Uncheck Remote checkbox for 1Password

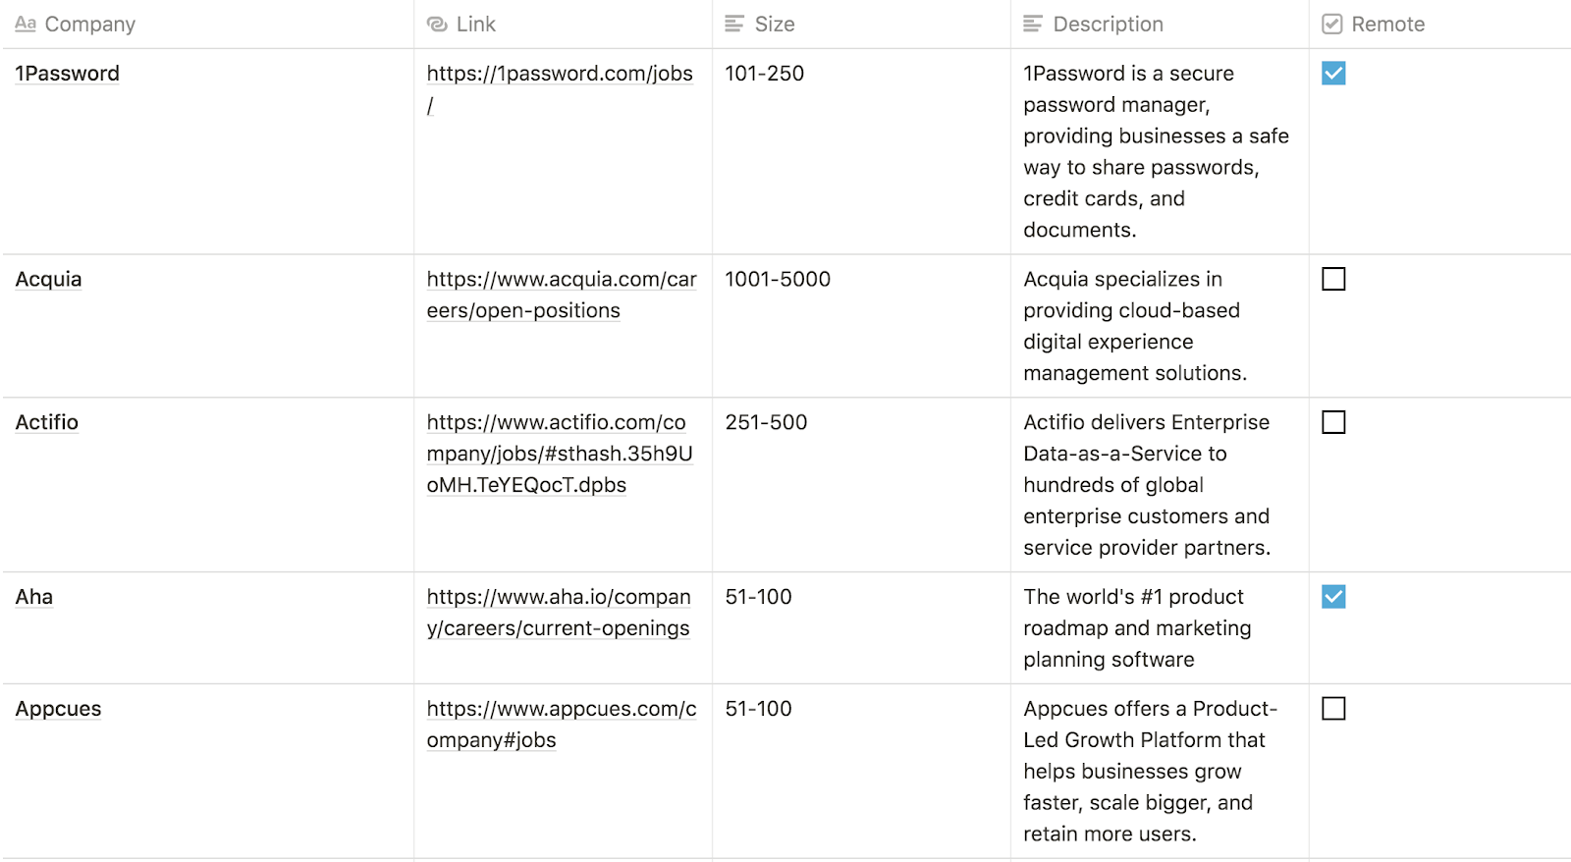[x=1333, y=74]
